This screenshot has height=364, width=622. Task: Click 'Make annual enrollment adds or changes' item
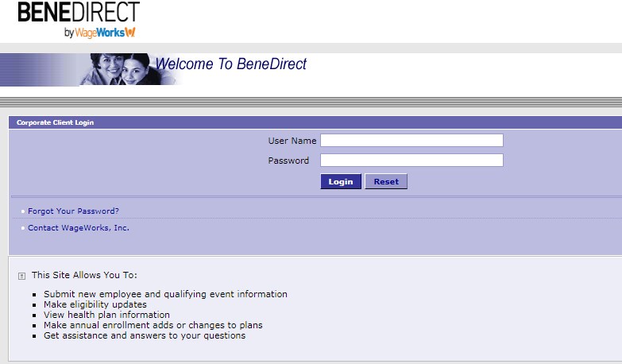click(x=153, y=325)
